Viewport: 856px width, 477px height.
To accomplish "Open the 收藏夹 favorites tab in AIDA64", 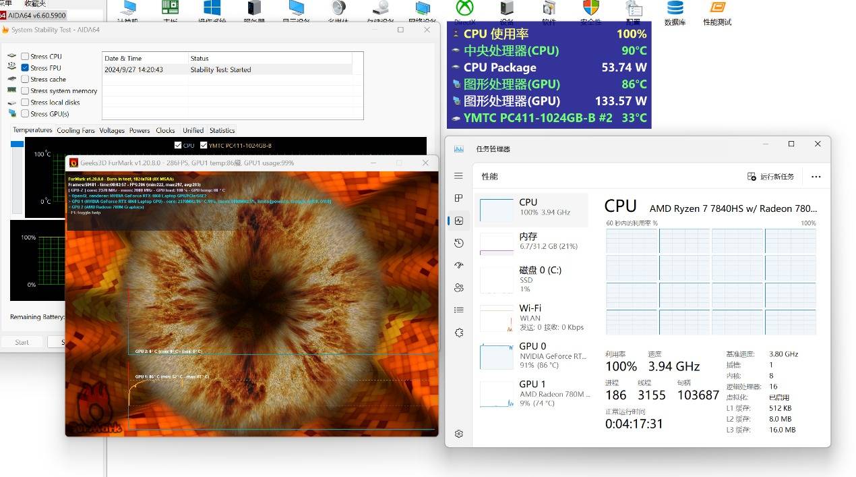I will pos(35,3).
